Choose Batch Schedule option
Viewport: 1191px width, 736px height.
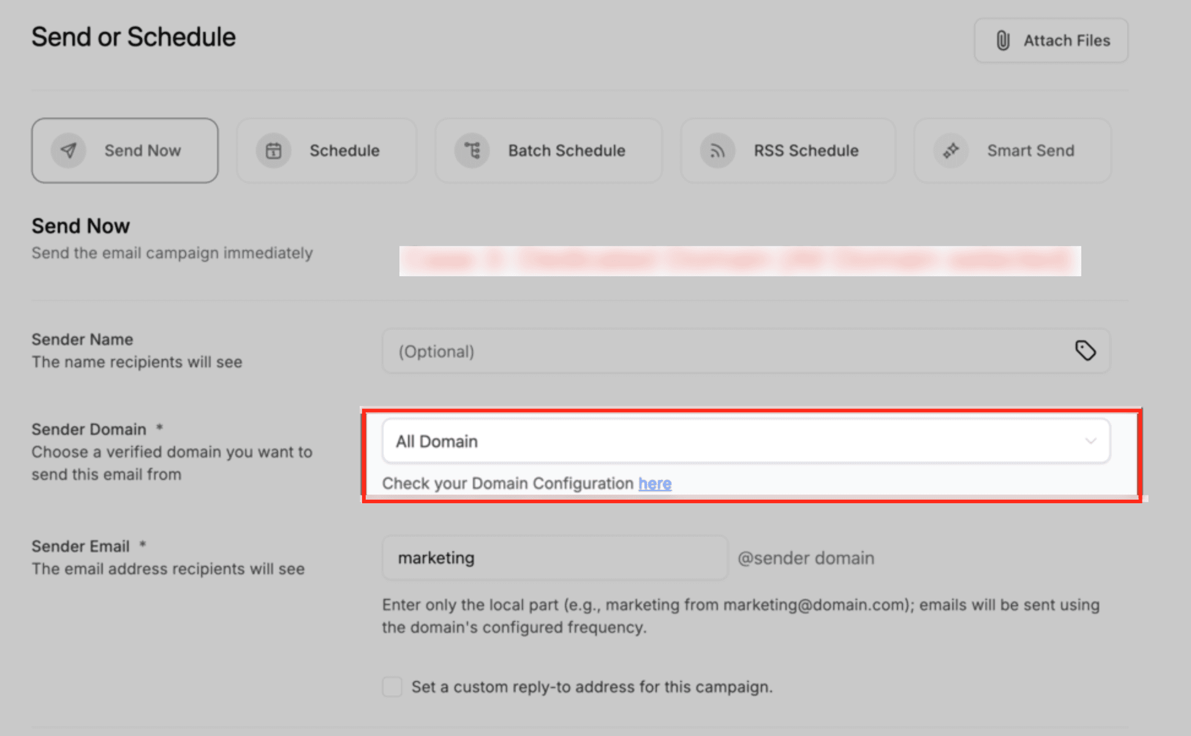point(567,151)
